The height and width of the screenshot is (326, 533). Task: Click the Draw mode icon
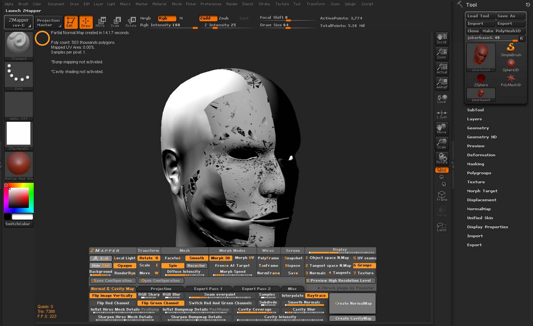click(x=86, y=22)
